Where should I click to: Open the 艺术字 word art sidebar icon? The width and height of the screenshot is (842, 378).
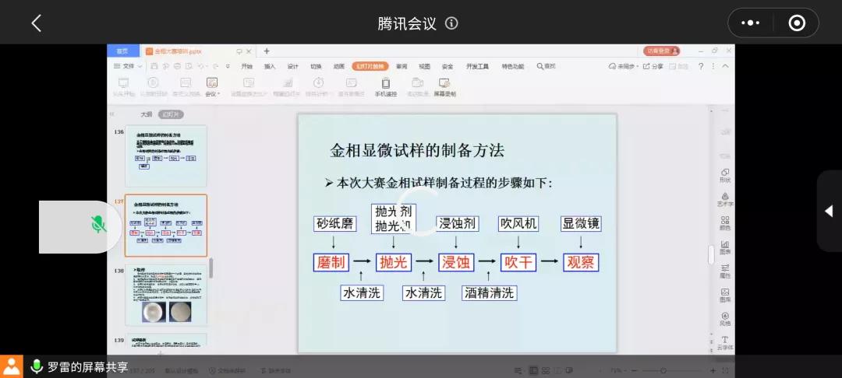724,200
